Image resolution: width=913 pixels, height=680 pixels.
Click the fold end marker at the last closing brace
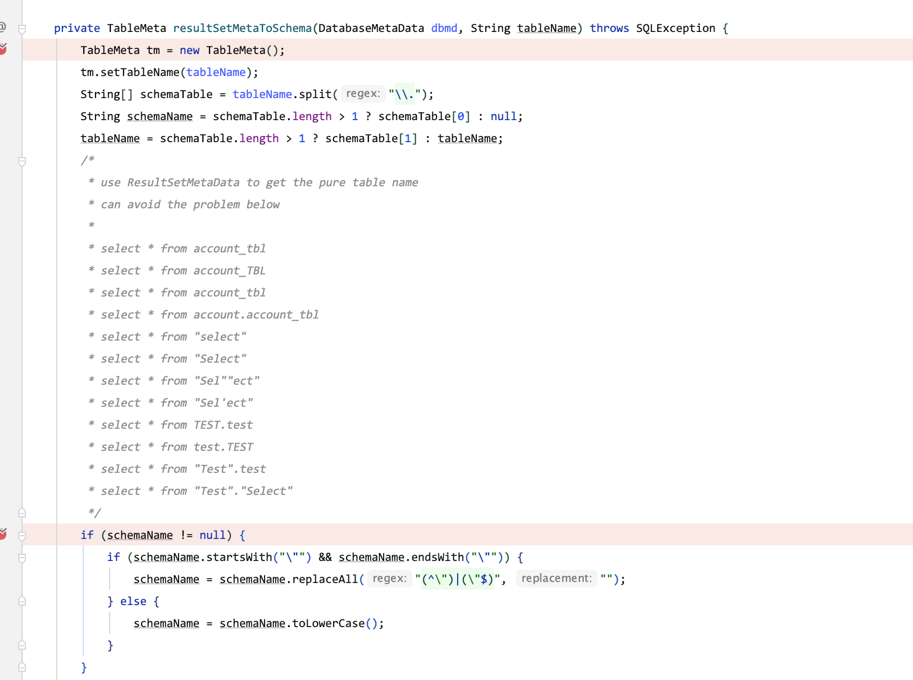[x=22, y=667]
